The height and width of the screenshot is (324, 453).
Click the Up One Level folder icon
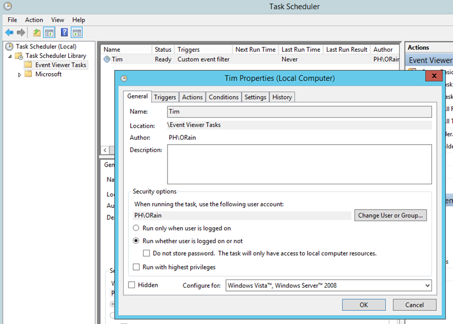37,32
